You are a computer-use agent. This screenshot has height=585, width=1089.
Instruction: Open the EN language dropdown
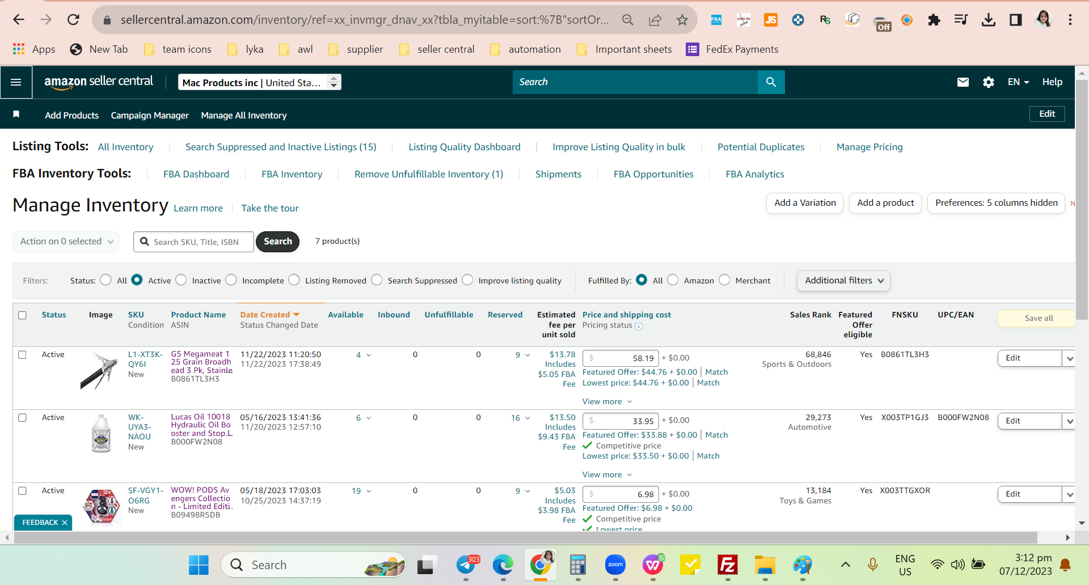(1018, 82)
